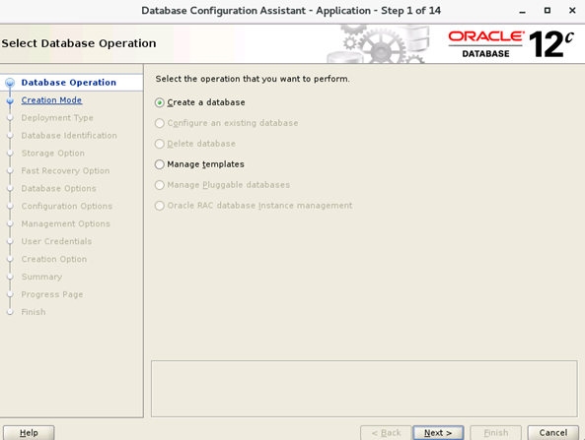The width and height of the screenshot is (585, 440).
Task: Choose Configure an existing database option
Action: (x=159, y=123)
